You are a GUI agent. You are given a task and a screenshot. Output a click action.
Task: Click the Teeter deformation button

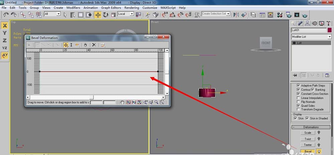click(x=308, y=145)
